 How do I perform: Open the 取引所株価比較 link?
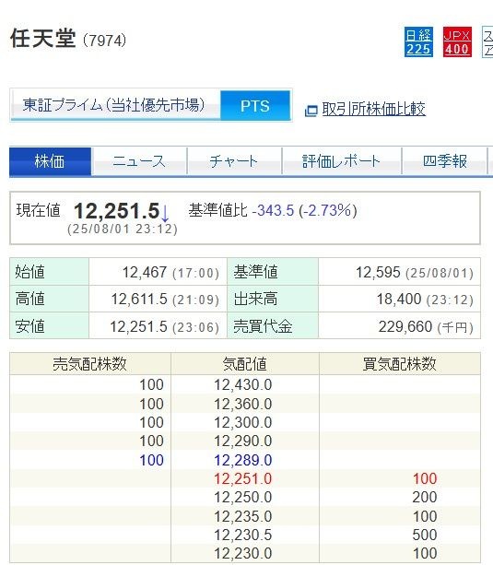click(374, 109)
